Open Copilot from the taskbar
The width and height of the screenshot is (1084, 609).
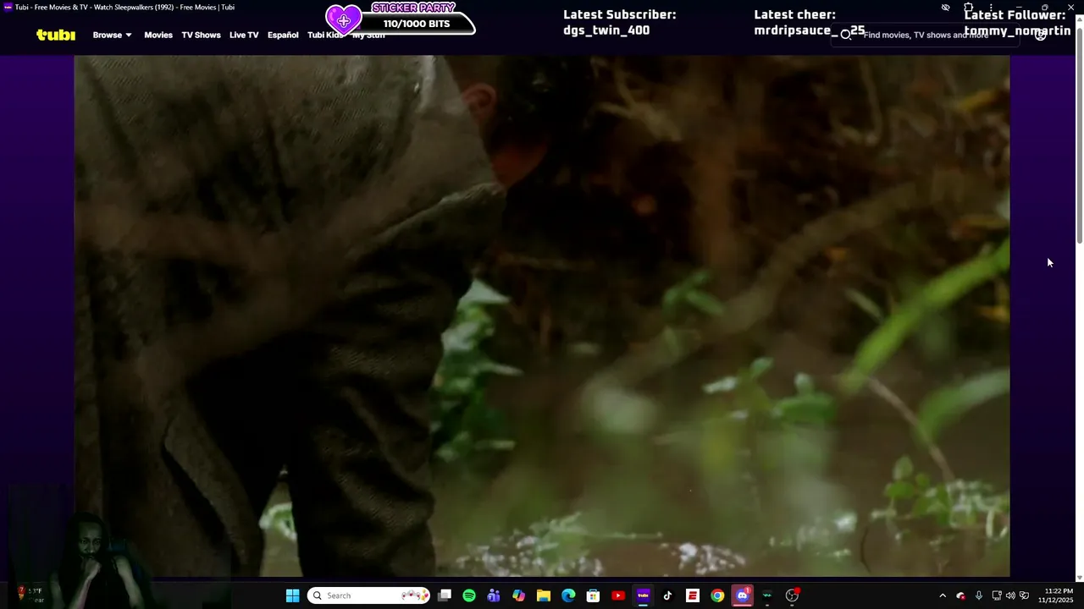tap(518, 595)
